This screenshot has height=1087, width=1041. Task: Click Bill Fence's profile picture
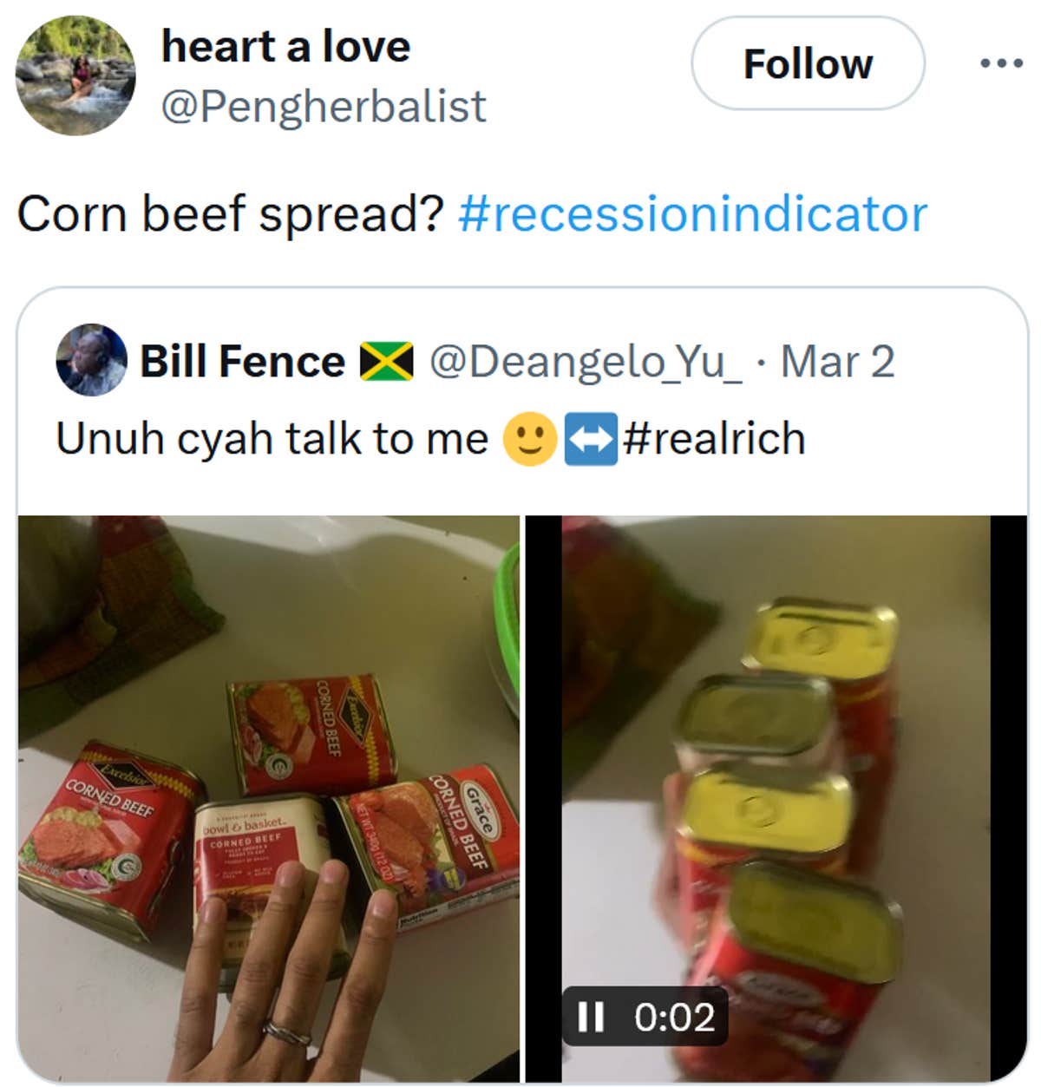89,361
